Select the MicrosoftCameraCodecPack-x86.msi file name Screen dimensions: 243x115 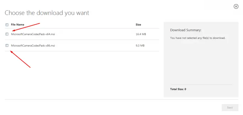coord(33,45)
